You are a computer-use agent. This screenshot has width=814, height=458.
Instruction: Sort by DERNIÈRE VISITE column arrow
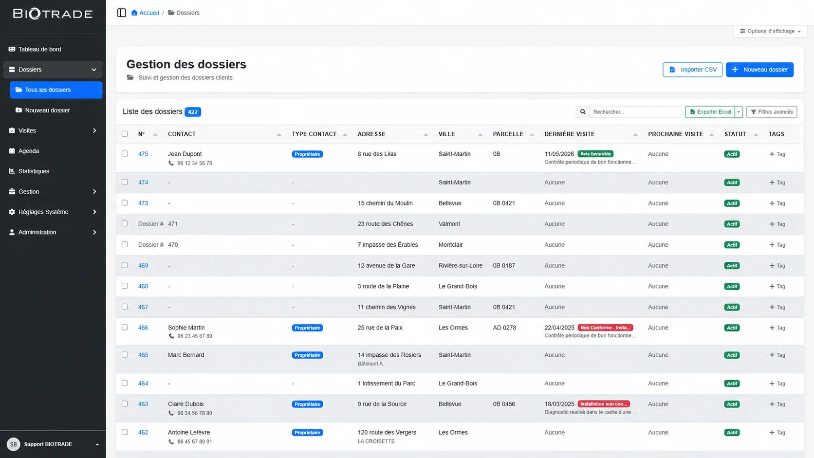coord(635,134)
